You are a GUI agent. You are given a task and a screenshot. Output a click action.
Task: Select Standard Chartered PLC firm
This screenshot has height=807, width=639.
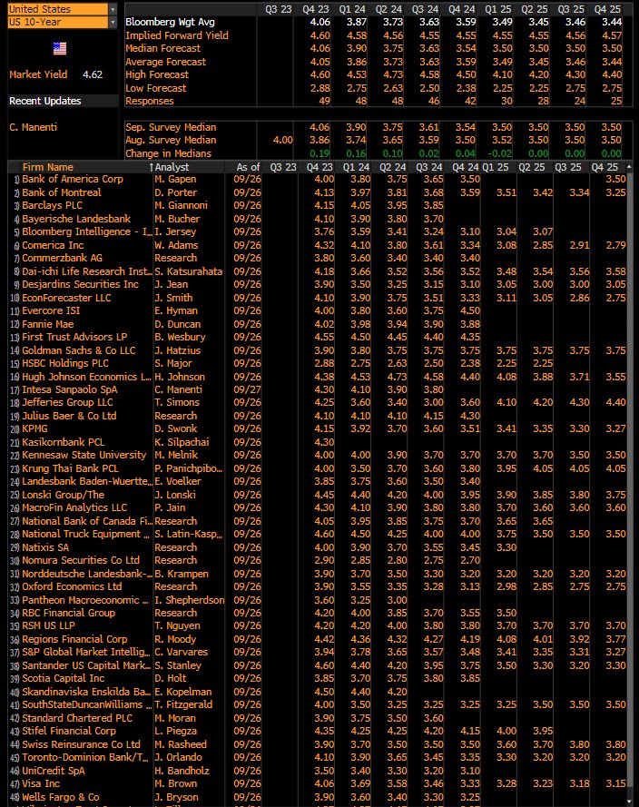pos(77,718)
